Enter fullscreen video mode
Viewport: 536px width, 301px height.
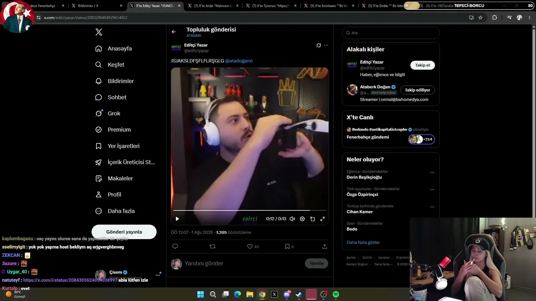tap(322, 219)
